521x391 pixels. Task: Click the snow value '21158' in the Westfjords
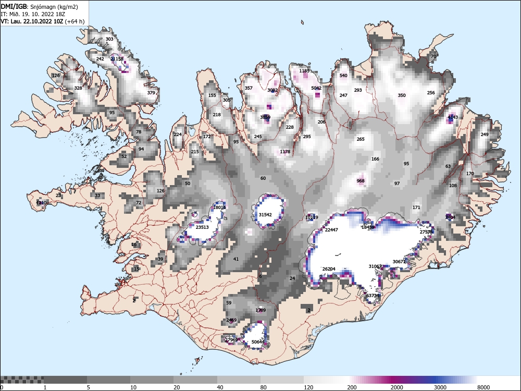pos(117,59)
